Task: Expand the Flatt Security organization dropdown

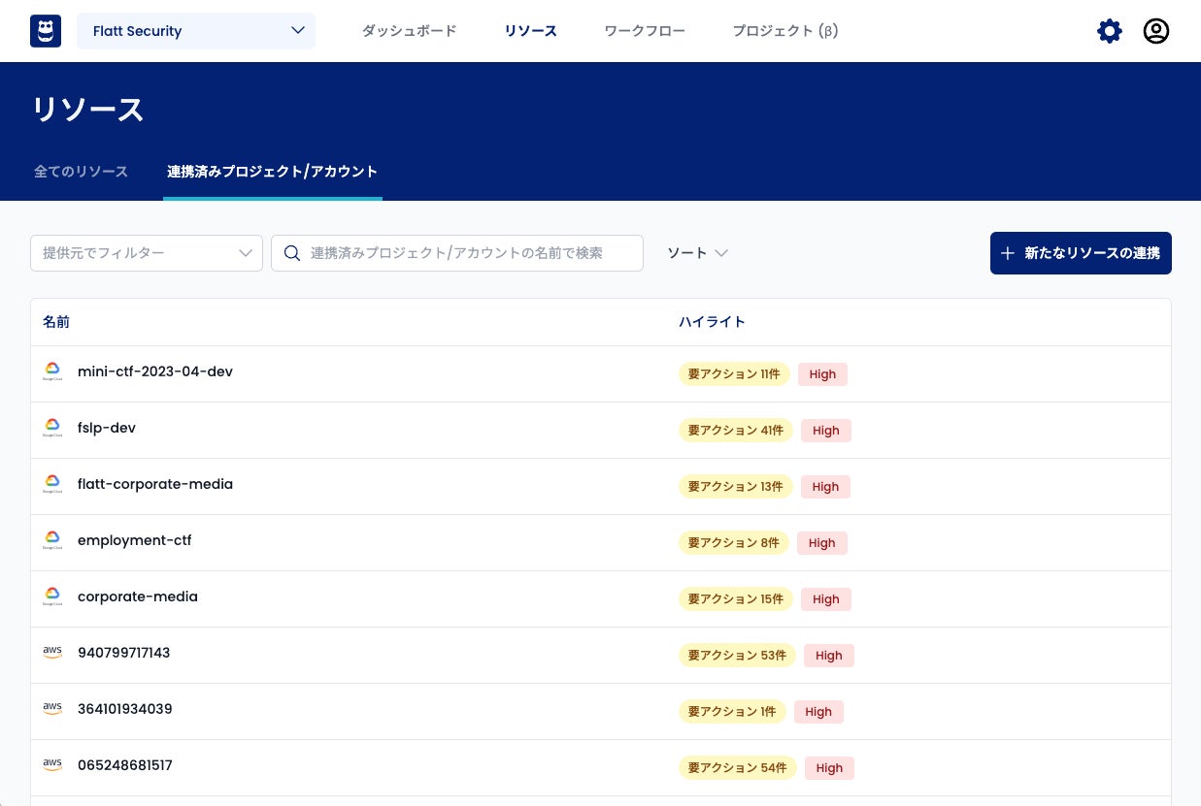Action: coord(196,31)
